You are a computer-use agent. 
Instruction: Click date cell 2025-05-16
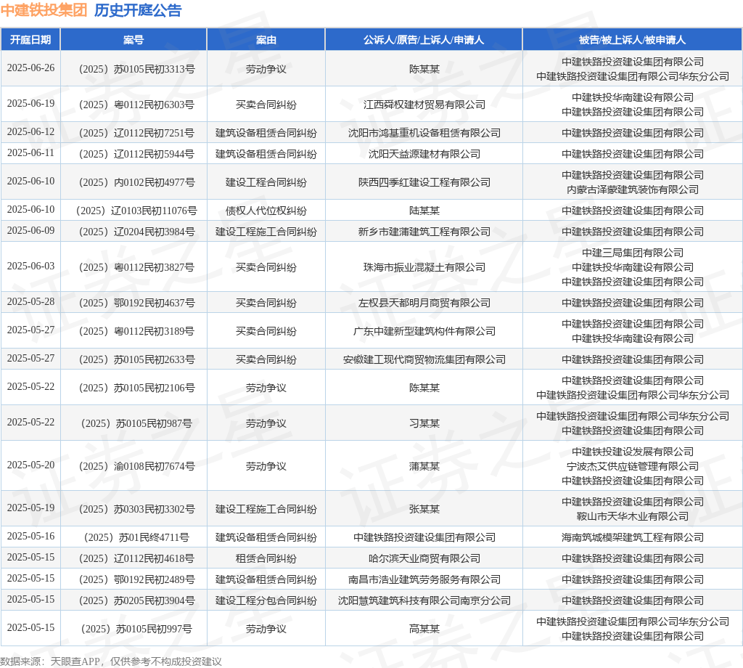pyautogui.click(x=30, y=536)
